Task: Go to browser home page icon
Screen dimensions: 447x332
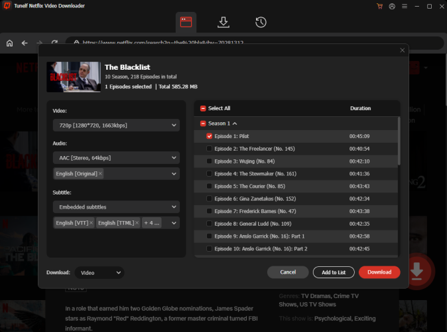Action: [x=9, y=43]
